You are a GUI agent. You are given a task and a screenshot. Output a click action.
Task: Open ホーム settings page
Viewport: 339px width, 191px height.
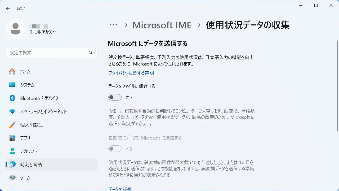point(51,72)
